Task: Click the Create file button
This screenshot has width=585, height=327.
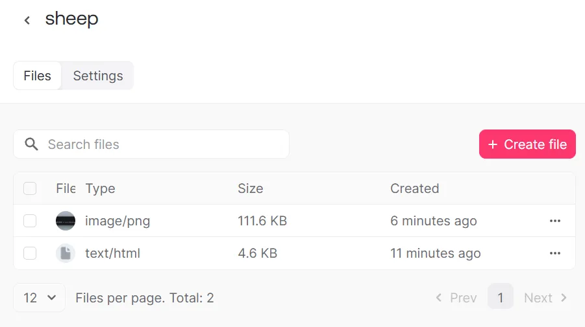Action: tap(527, 144)
